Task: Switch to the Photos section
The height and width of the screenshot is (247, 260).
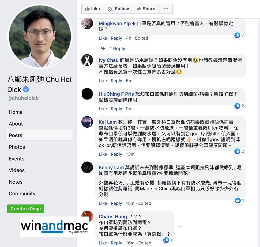Action: [x=17, y=147]
